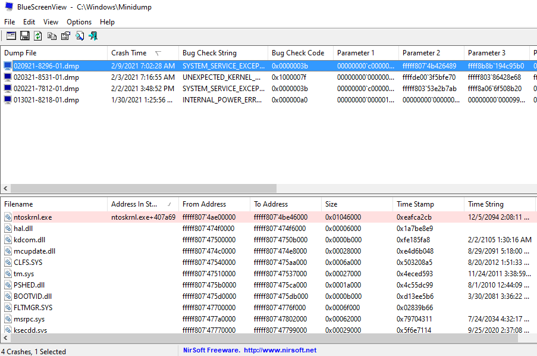
Task: Sort by the Time Stamp column header
Action: [428, 204]
